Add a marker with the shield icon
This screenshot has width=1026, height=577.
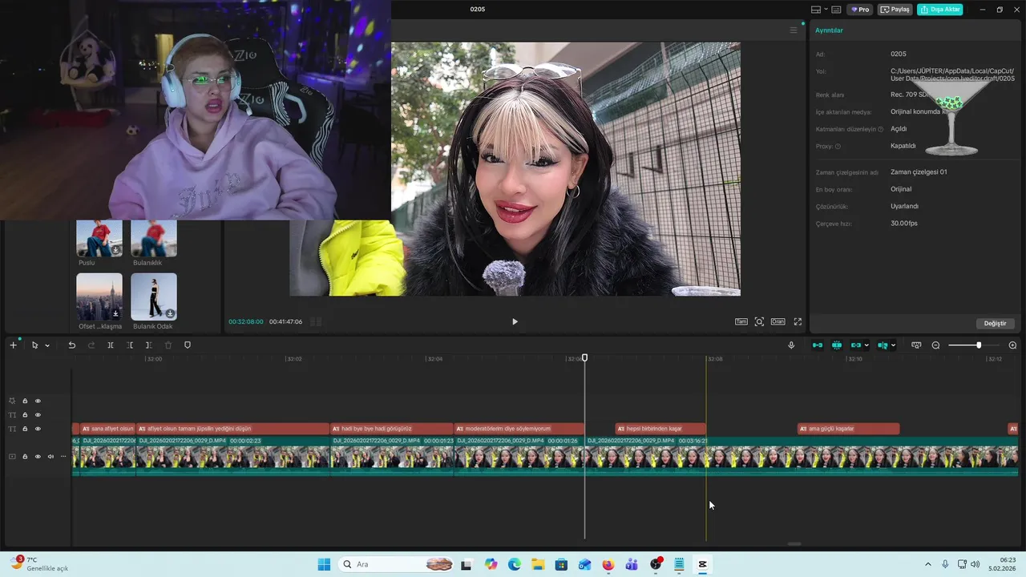pos(188,345)
